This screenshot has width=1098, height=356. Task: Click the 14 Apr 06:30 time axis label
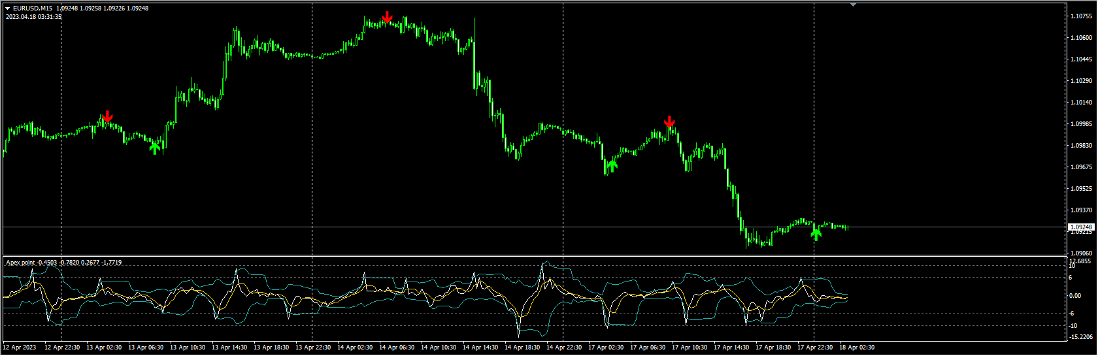coord(397,348)
